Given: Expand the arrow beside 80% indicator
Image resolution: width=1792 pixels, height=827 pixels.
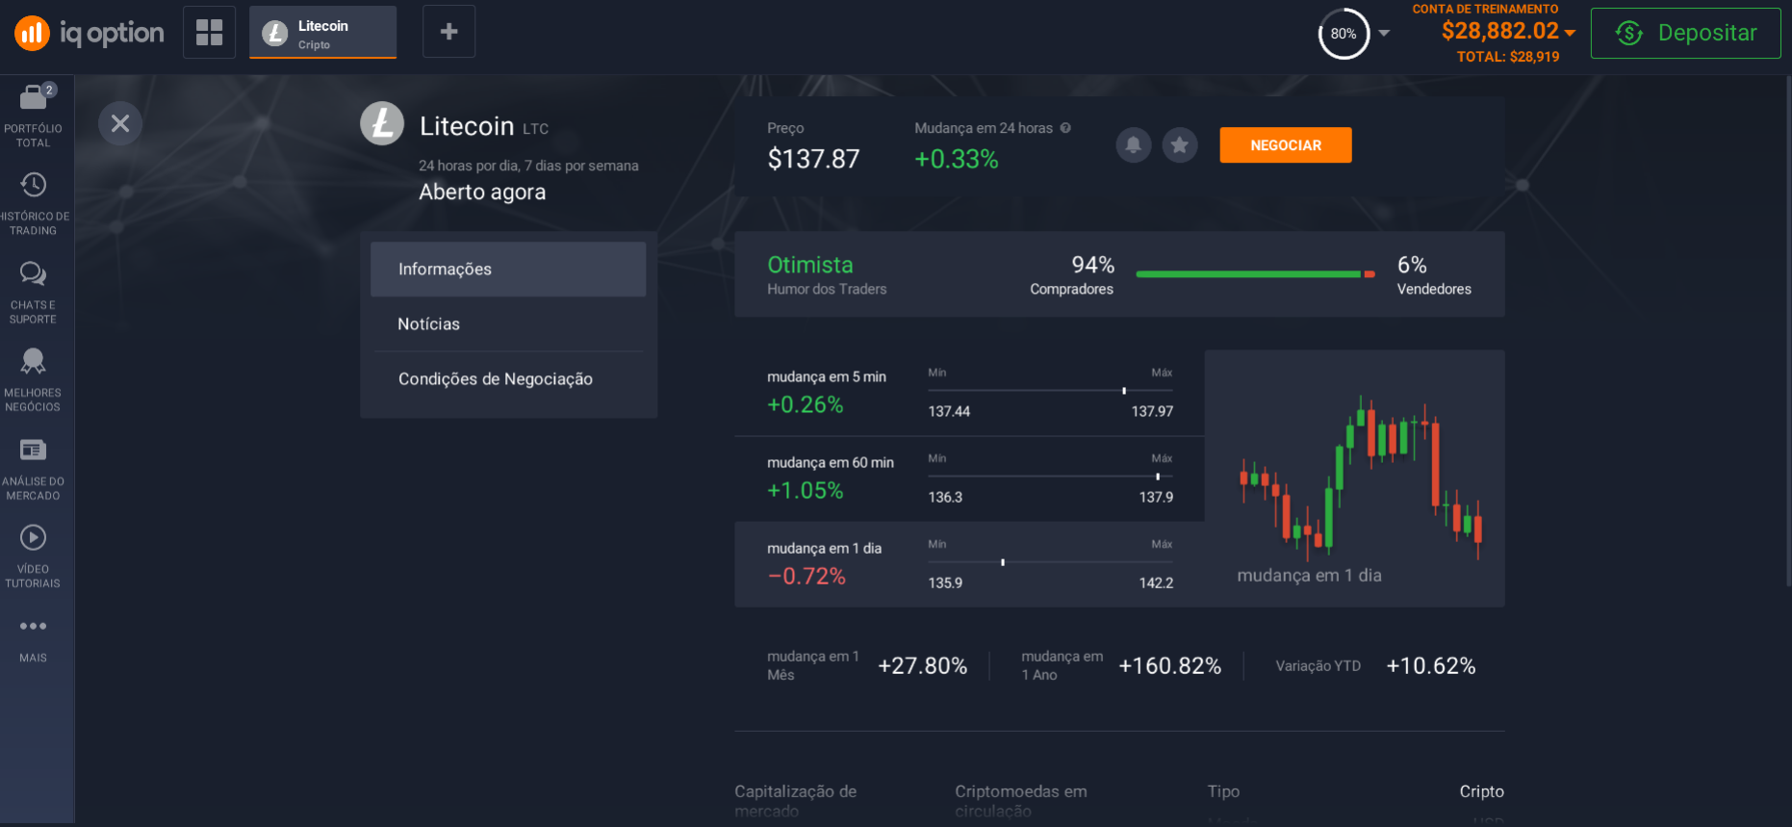Looking at the screenshot, I should pyautogui.click(x=1384, y=33).
